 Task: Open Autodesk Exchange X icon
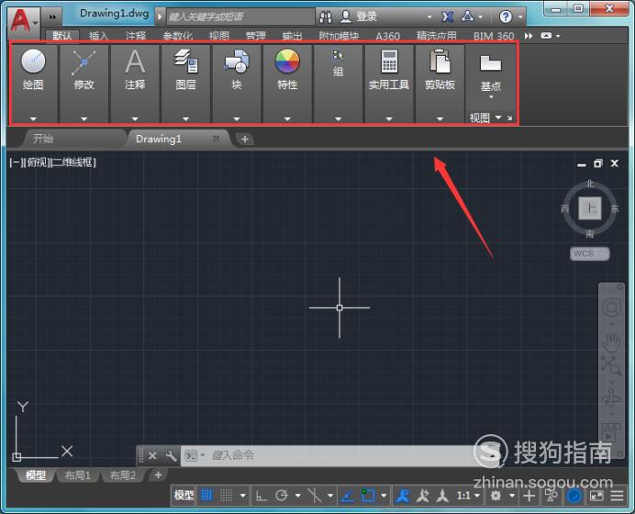(x=447, y=17)
